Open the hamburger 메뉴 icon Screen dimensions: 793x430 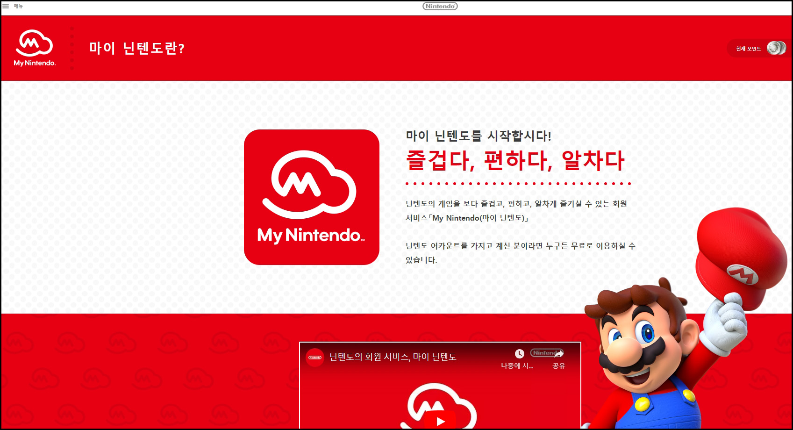[6, 6]
